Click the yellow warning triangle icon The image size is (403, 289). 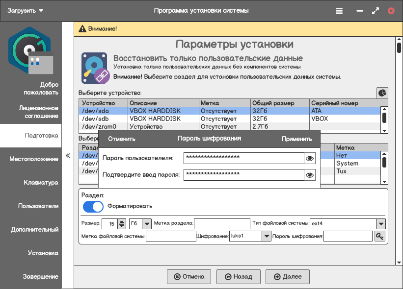(x=82, y=29)
